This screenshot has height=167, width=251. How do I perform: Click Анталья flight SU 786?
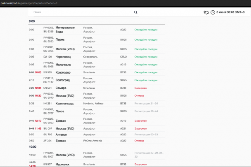coord(97,135)
